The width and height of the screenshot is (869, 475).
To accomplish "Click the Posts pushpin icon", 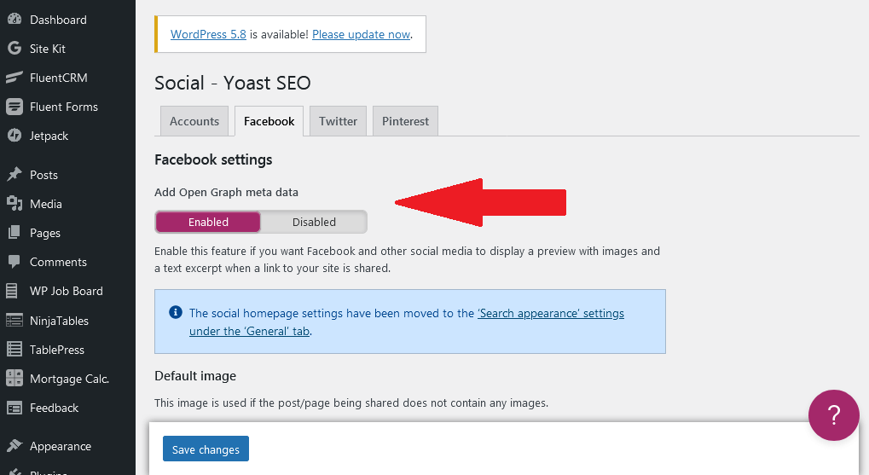I will click(14, 175).
